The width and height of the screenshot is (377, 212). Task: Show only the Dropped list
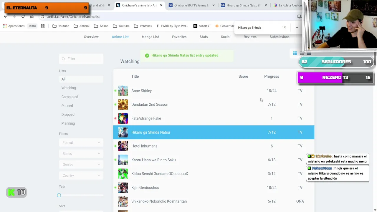pyautogui.click(x=68, y=115)
